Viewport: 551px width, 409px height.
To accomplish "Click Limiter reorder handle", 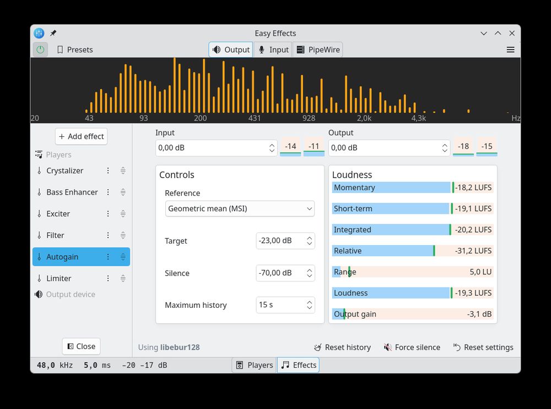I will [123, 278].
